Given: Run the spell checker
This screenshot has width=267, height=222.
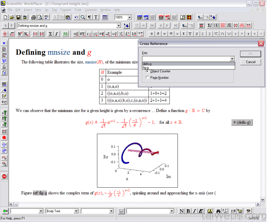Looking at the screenshot, I should (x=47, y=17).
